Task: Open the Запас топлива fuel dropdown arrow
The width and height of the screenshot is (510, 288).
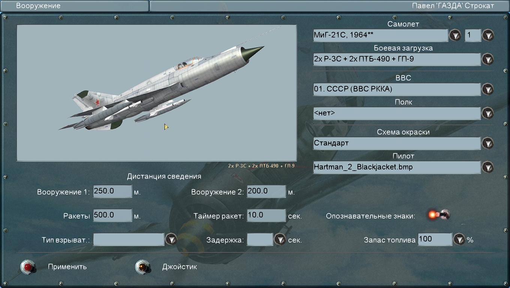Action: pyautogui.click(x=459, y=239)
